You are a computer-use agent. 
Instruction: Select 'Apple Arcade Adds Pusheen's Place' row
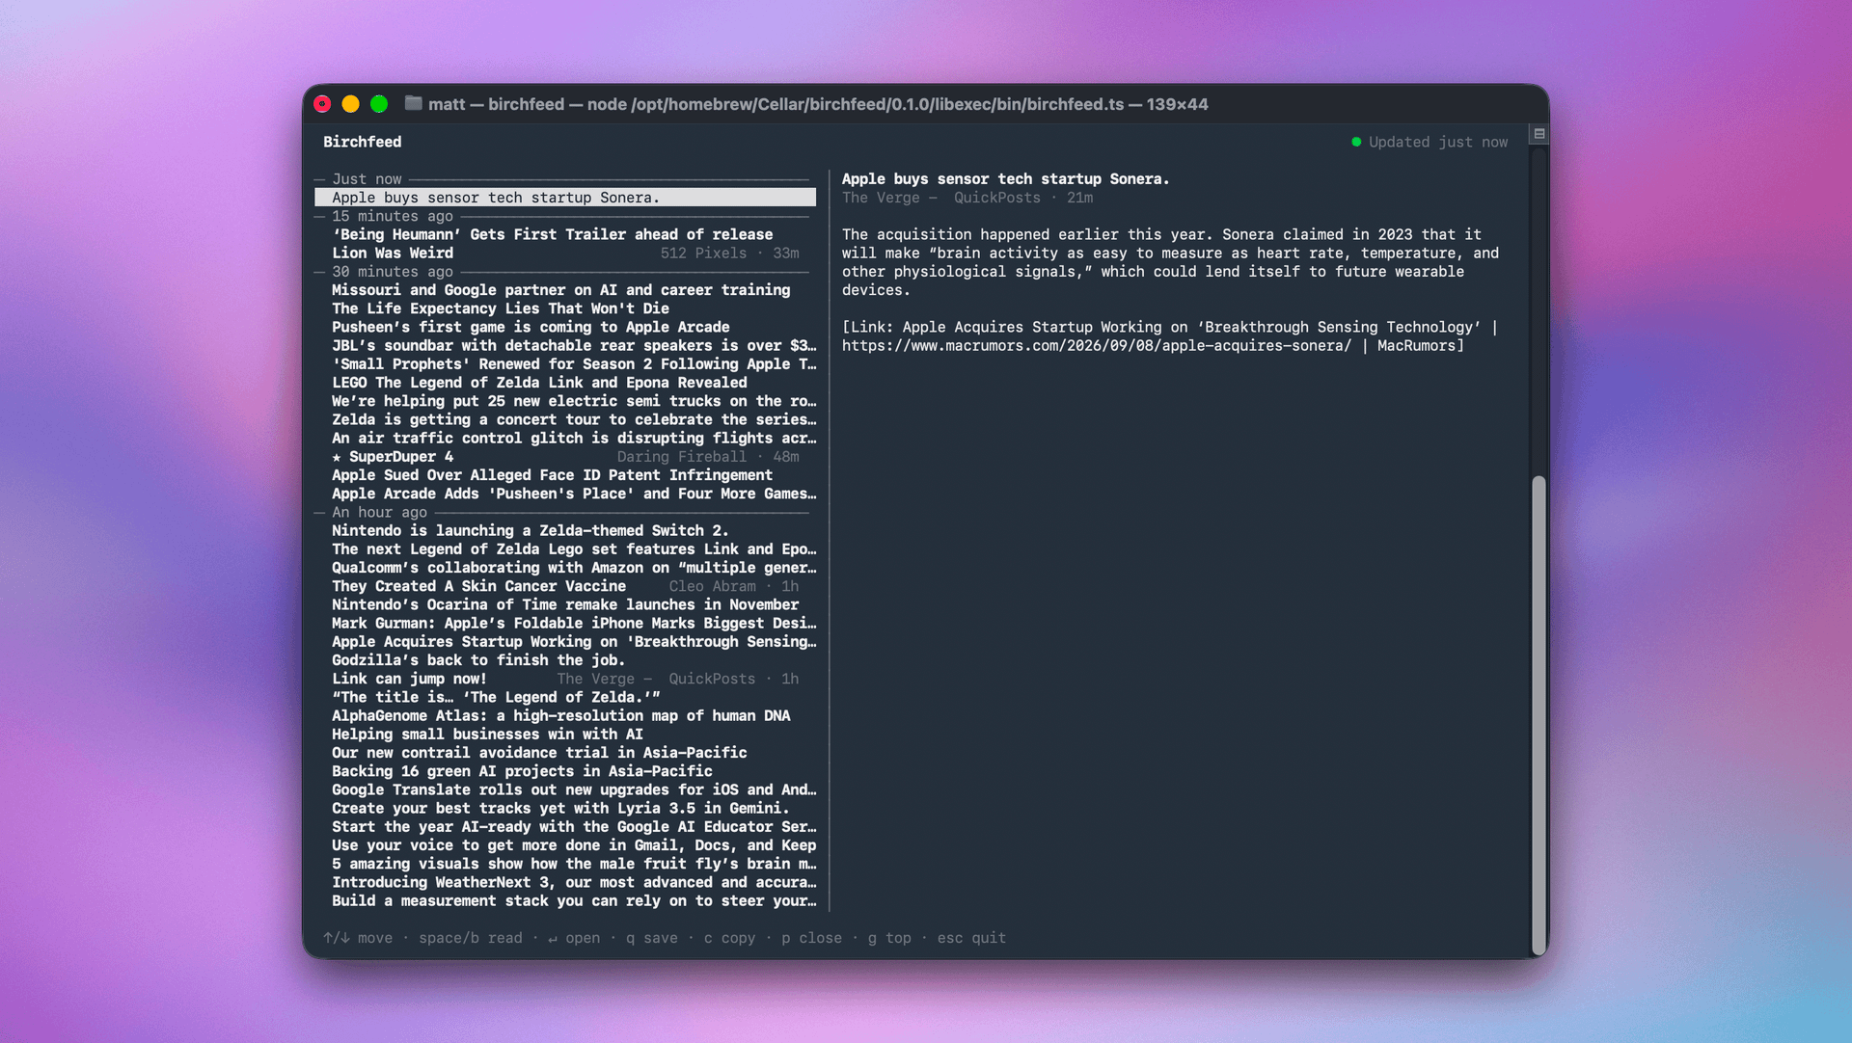[x=574, y=494]
